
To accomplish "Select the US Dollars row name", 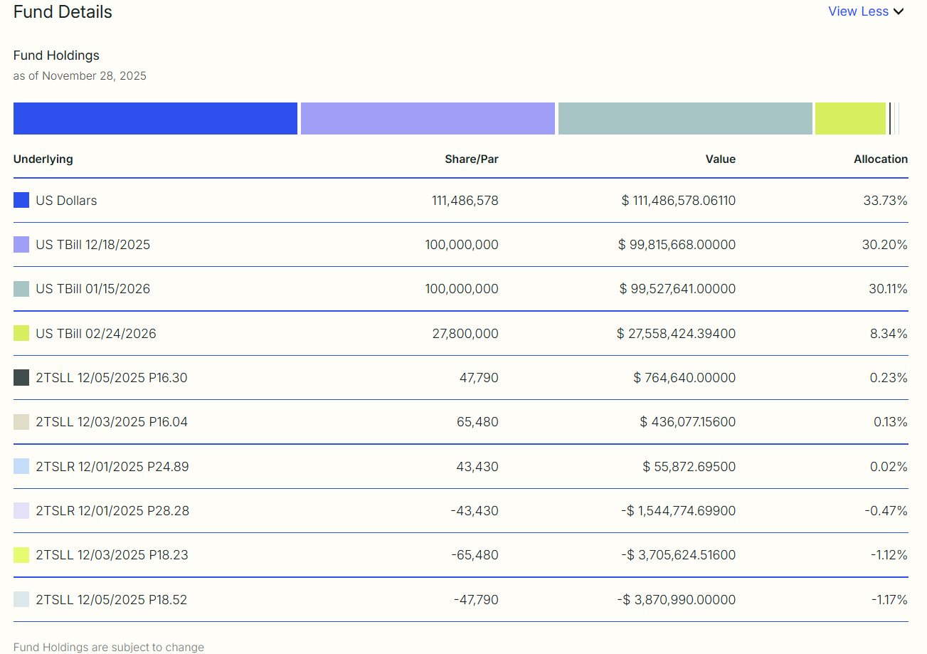I will click(x=66, y=201).
